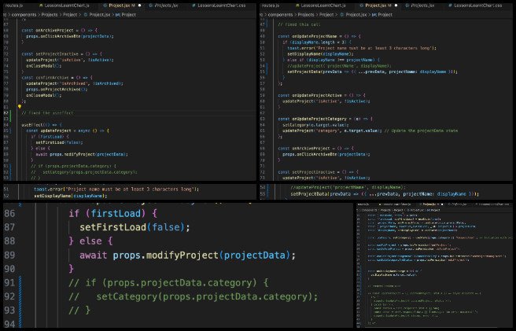Click line number 55 with 'setProjectData' in the strip view
516x331 pixels.
[x=263, y=194]
